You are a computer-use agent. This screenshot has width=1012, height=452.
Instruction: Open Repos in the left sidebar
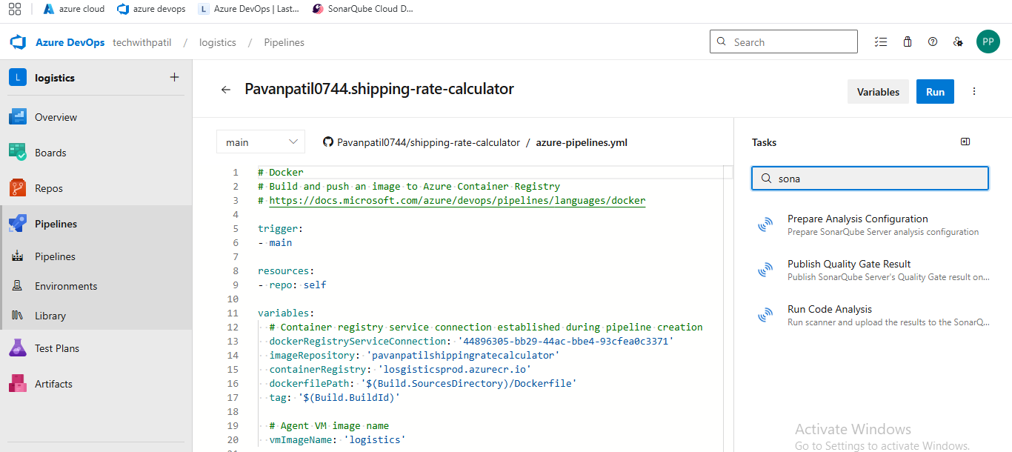49,188
